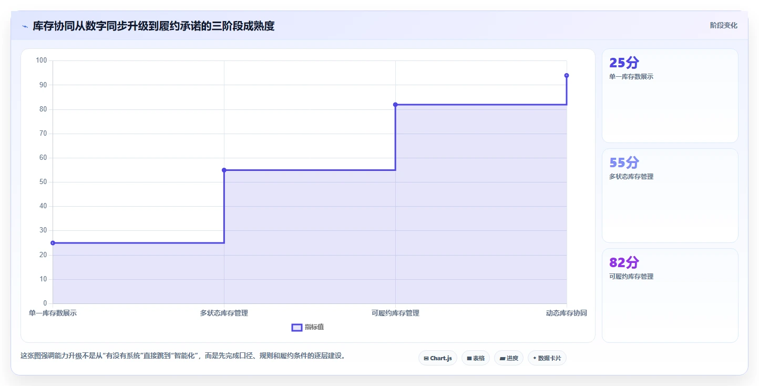Click the y-axis label 50
The height and width of the screenshot is (386, 759).
[x=43, y=182]
